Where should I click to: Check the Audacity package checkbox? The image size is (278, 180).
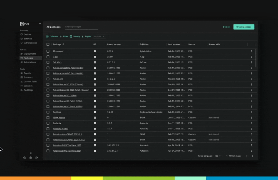pos(48,123)
